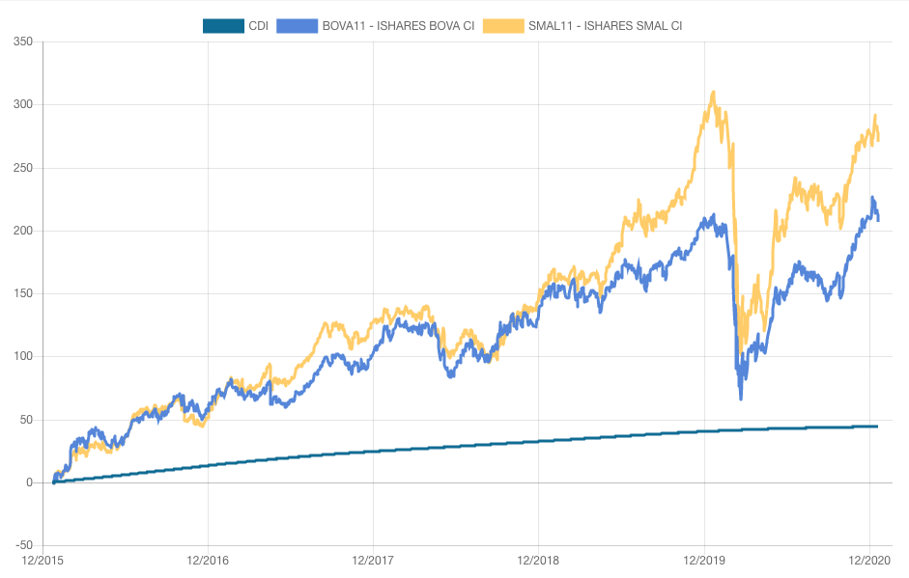The height and width of the screenshot is (578, 909).
Task: Click the 12/2020 x-axis label
Action: (868, 560)
